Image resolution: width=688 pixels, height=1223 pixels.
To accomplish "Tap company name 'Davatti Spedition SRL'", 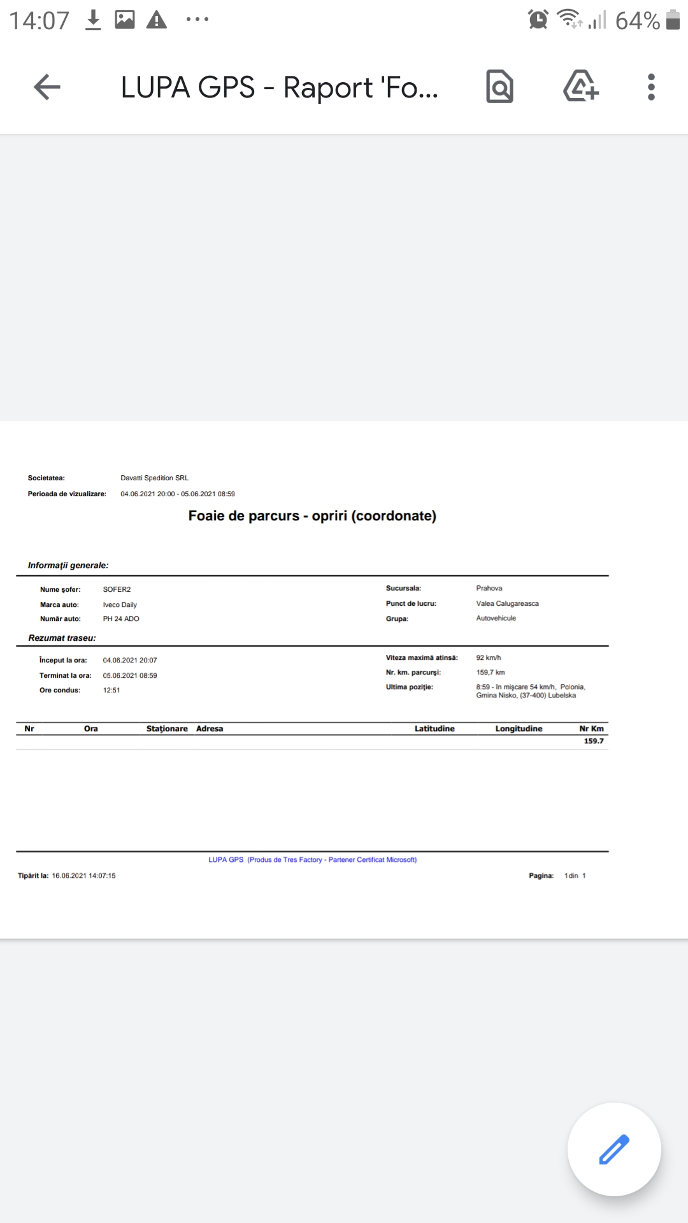I will (x=155, y=478).
